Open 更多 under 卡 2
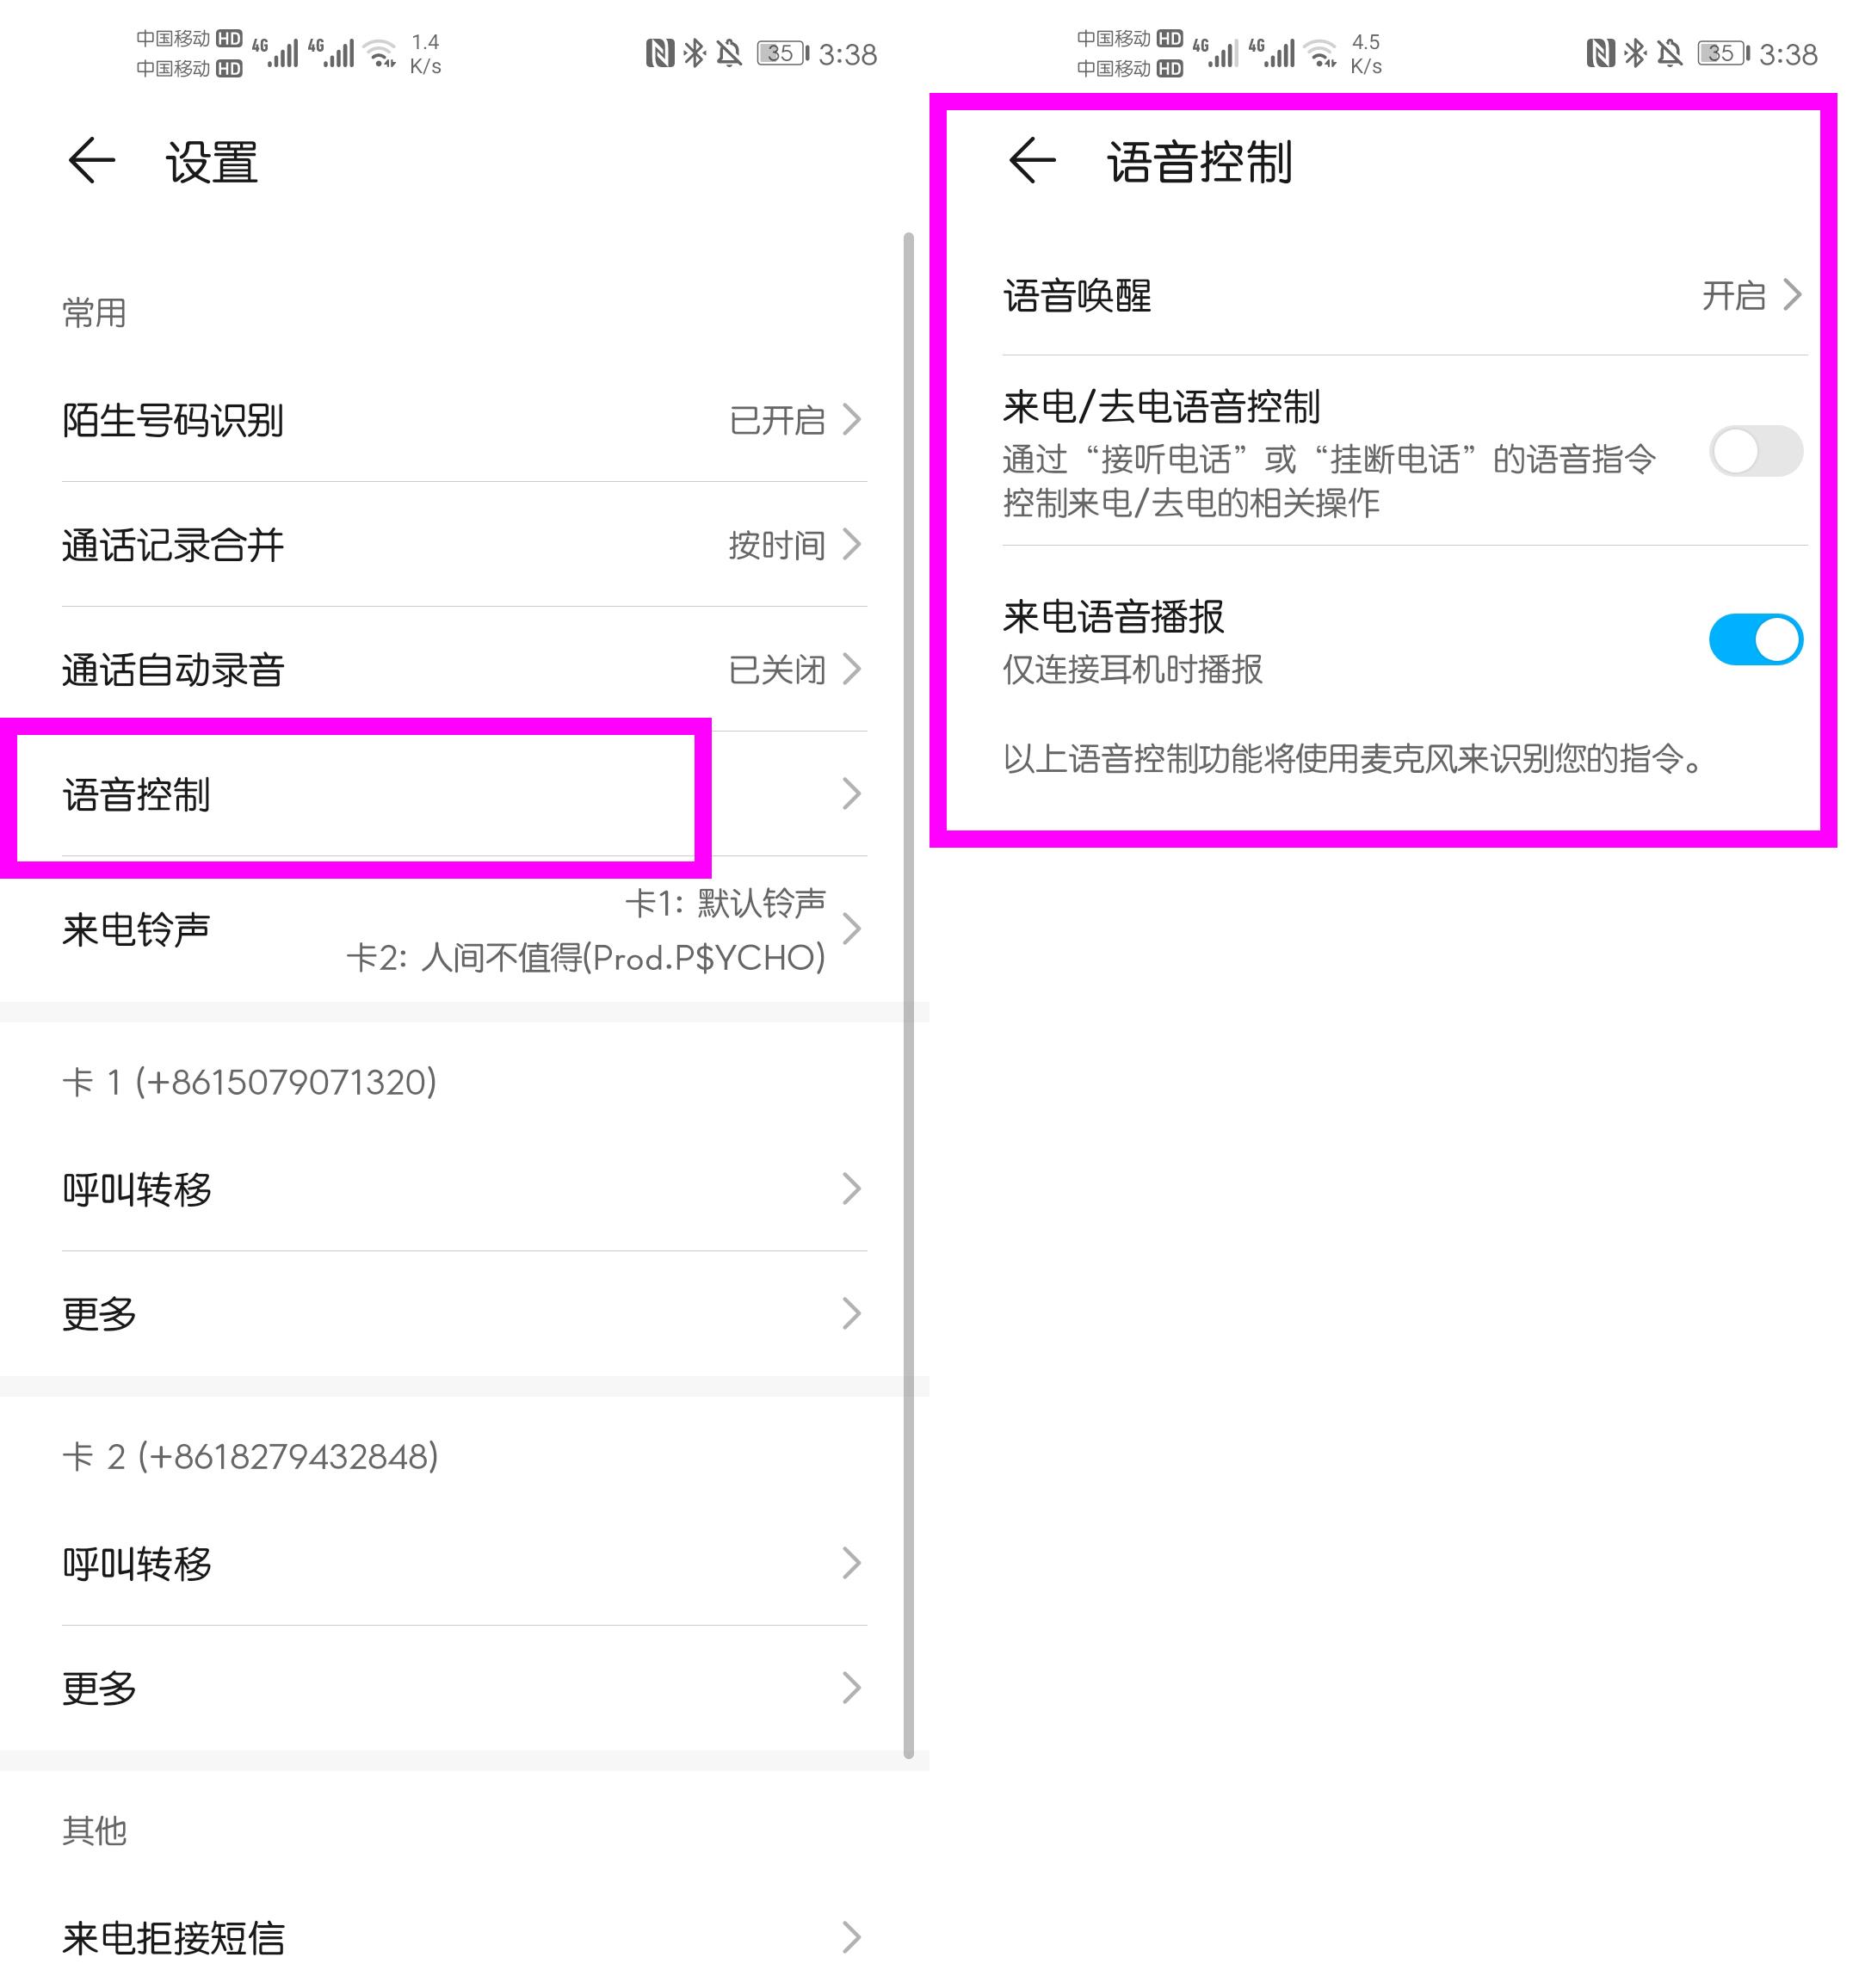 [x=464, y=1689]
